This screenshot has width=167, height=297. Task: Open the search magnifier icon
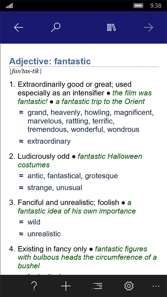[55, 27]
